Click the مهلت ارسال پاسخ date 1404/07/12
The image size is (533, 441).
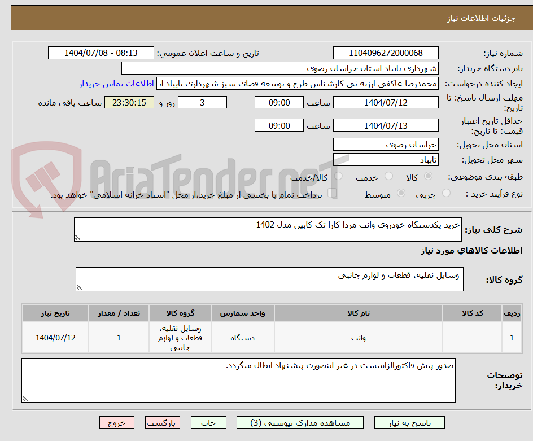[386, 102]
